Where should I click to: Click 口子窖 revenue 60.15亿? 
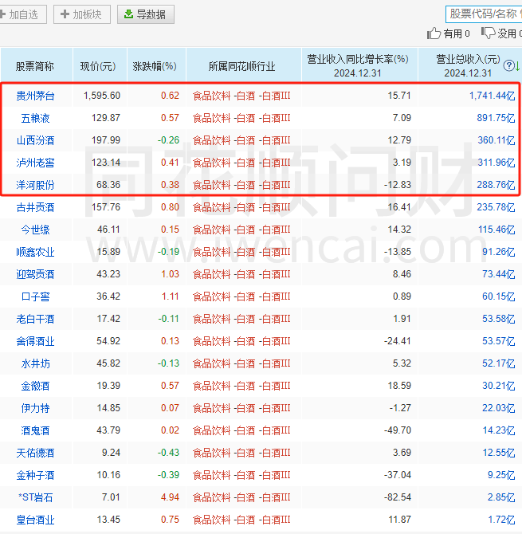click(x=499, y=296)
